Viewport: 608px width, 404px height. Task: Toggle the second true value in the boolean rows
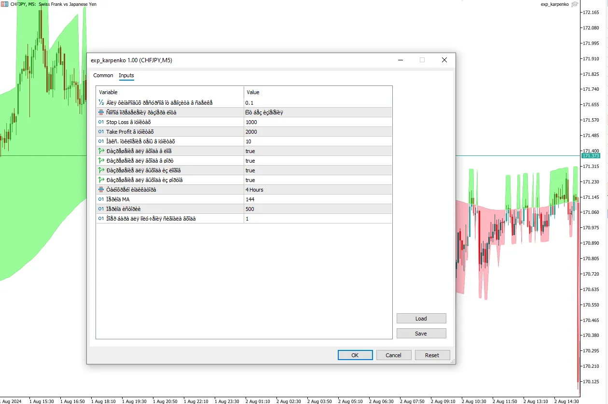point(250,161)
